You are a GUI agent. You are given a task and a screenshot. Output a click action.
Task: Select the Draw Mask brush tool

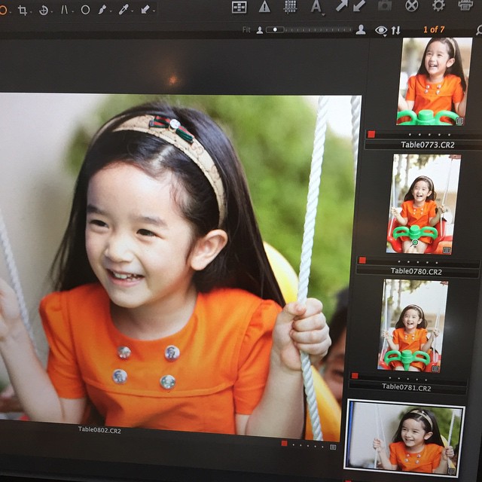click(102, 10)
